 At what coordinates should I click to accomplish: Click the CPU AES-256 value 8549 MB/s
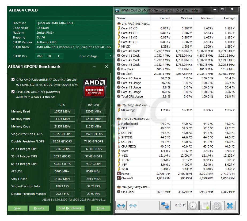(94, 171)
